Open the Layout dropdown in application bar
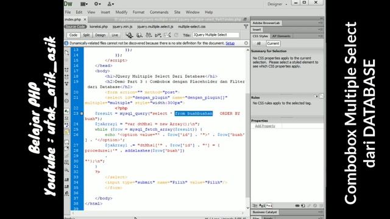 [x=84, y=4]
